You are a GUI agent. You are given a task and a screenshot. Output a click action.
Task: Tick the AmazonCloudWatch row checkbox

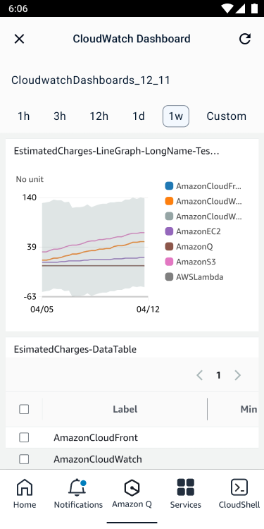click(24, 459)
